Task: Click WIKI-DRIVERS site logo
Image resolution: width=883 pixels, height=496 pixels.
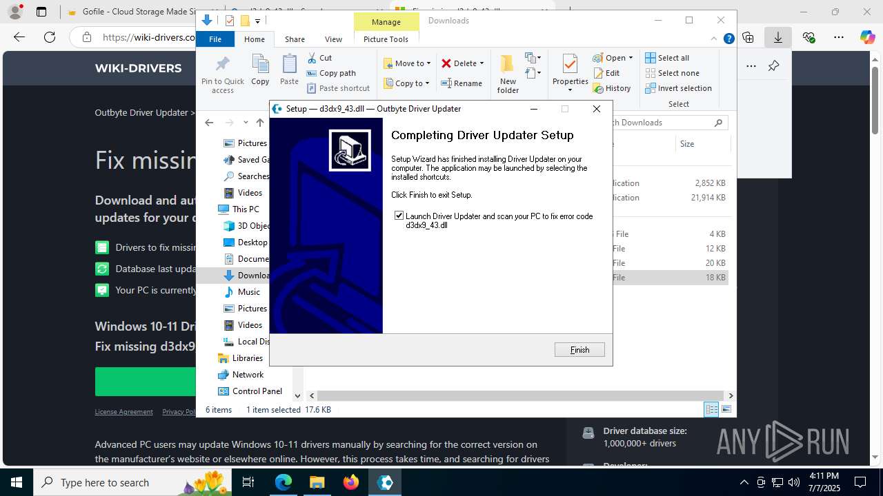Action: point(138,68)
